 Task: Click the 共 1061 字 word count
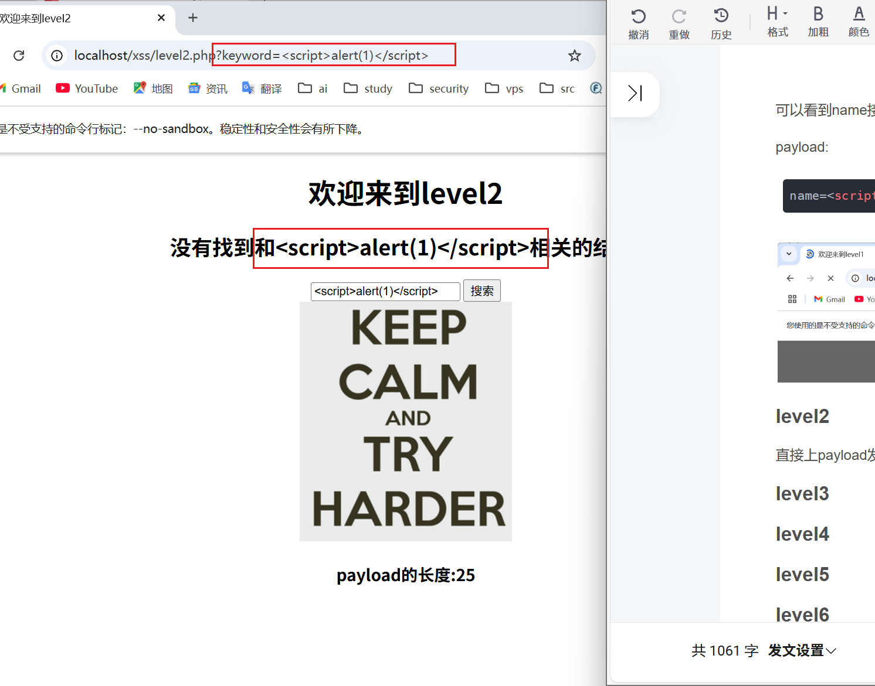[x=725, y=650]
